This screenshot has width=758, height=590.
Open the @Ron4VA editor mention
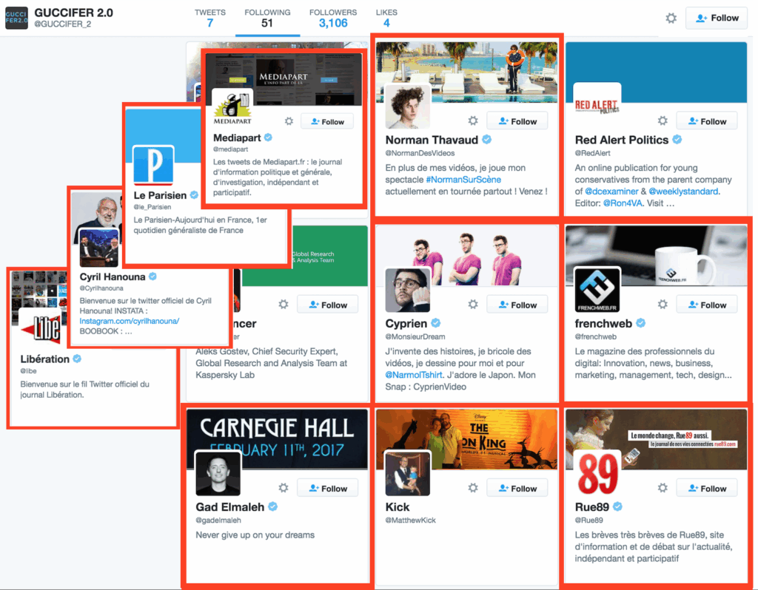623,203
